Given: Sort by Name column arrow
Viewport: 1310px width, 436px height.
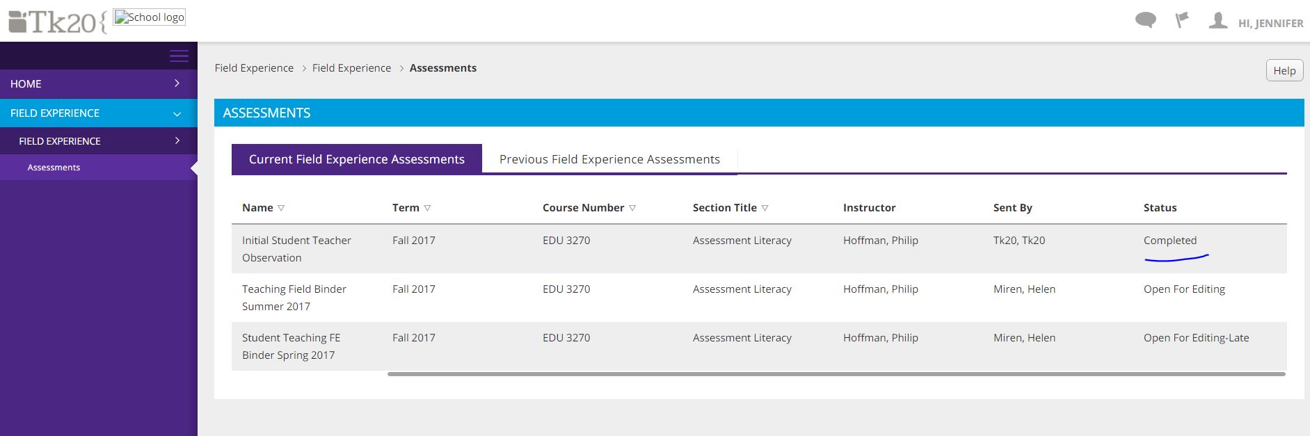Looking at the screenshot, I should pyautogui.click(x=281, y=208).
